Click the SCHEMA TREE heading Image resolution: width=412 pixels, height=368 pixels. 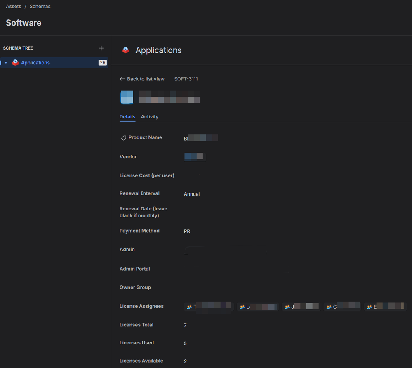pos(18,48)
